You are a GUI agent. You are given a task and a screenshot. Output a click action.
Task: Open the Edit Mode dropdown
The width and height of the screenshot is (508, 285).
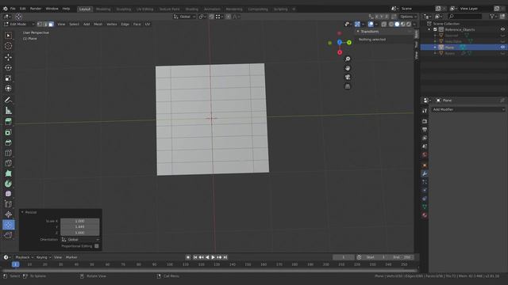(x=19, y=24)
